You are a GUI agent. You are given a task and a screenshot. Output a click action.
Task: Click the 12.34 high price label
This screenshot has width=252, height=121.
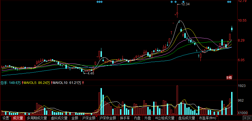[x=185, y=4]
